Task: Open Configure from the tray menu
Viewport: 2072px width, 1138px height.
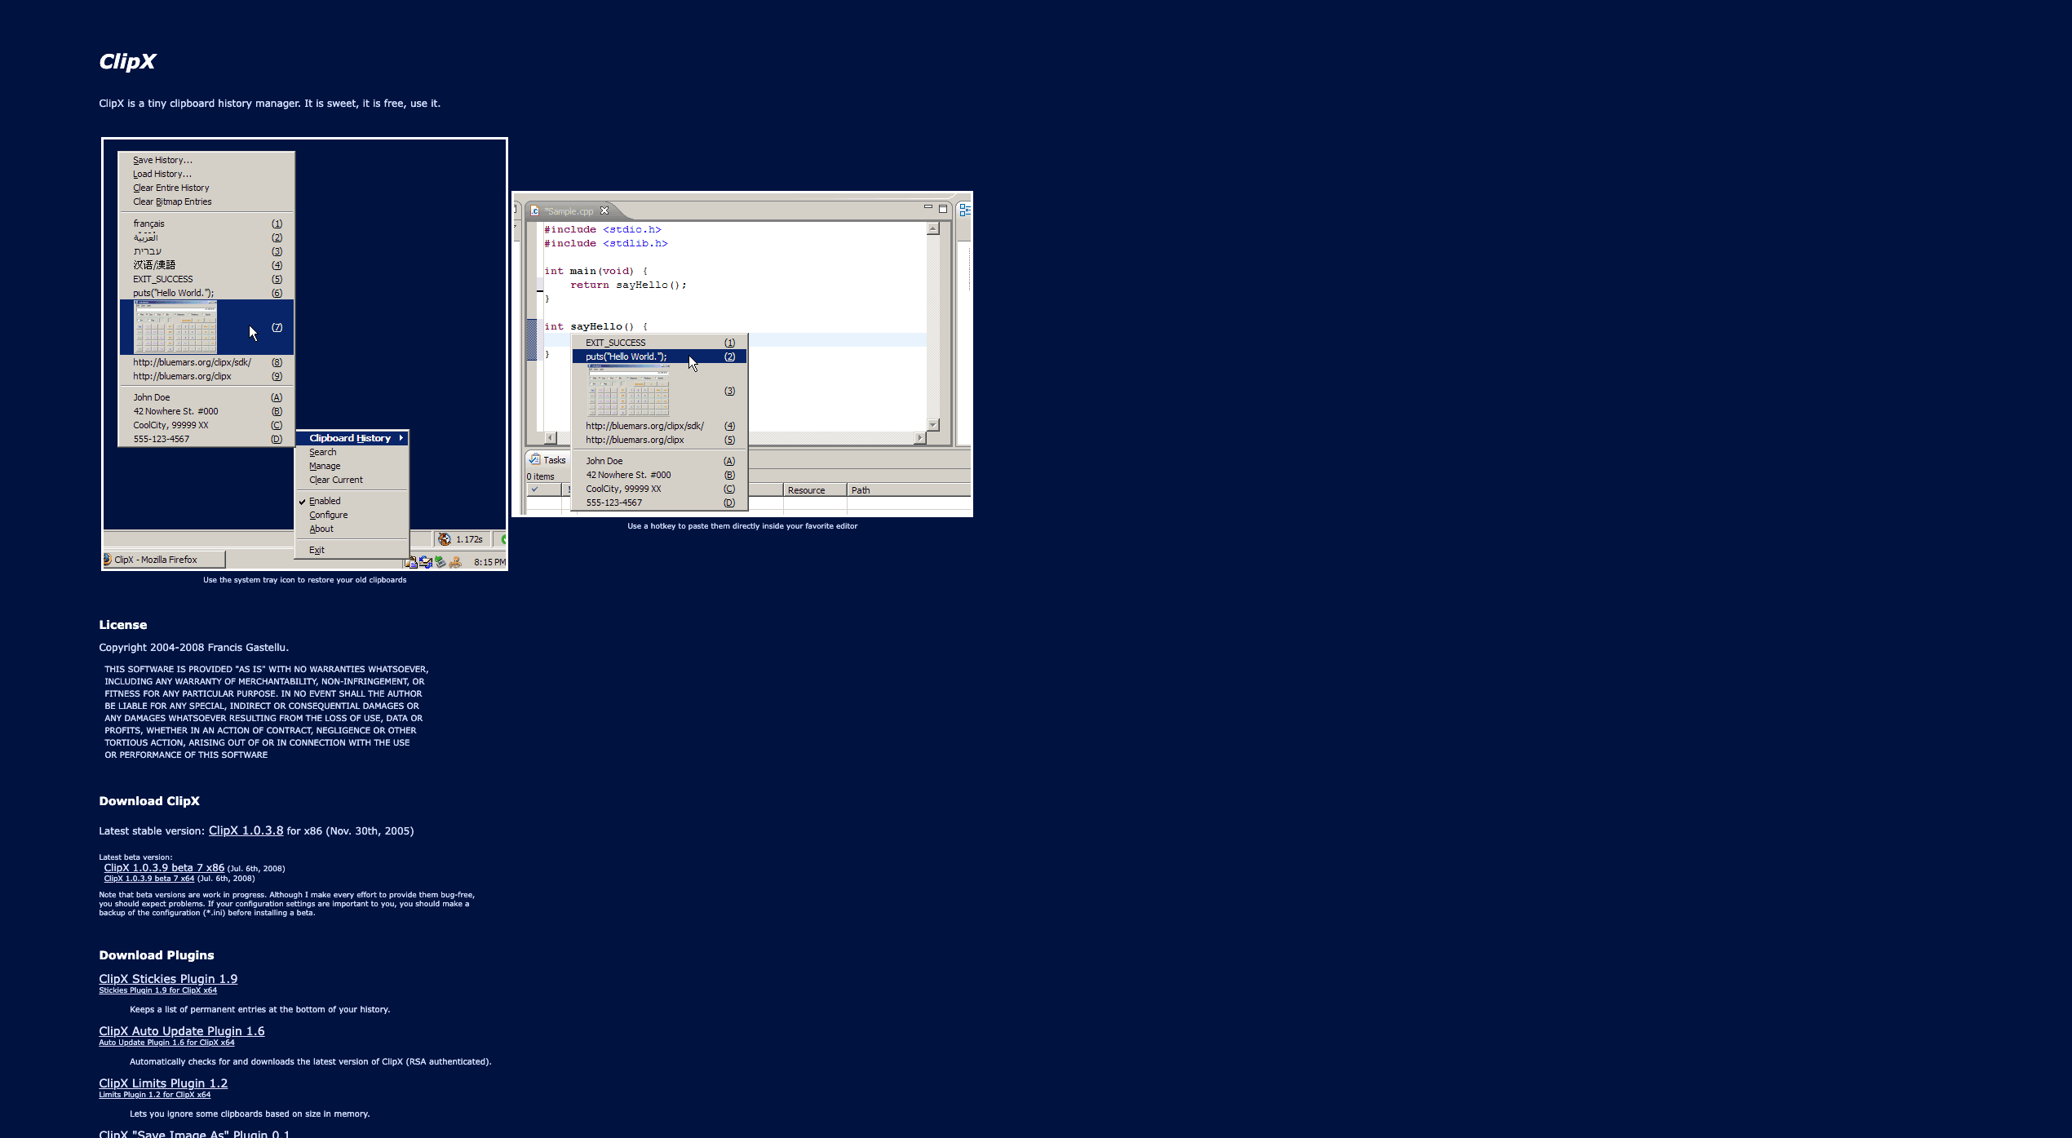Action: 352,515
